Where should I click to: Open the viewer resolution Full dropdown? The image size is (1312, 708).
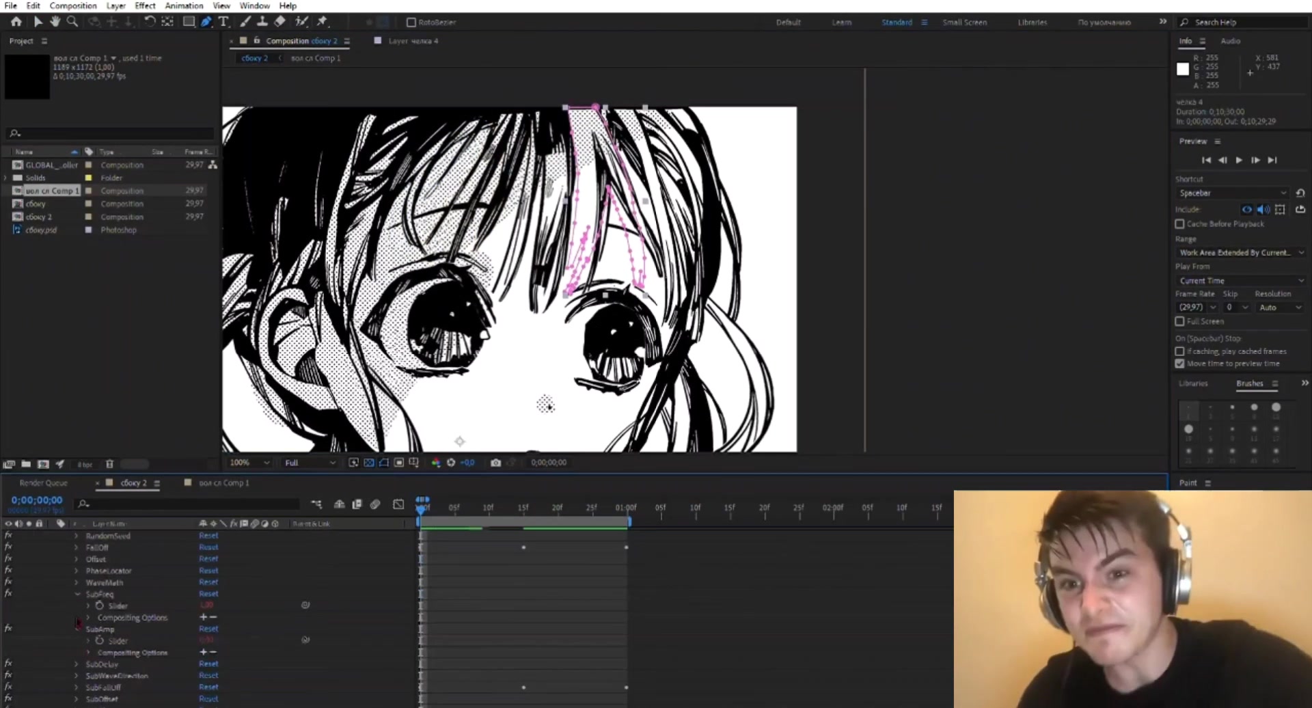point(310,463)
